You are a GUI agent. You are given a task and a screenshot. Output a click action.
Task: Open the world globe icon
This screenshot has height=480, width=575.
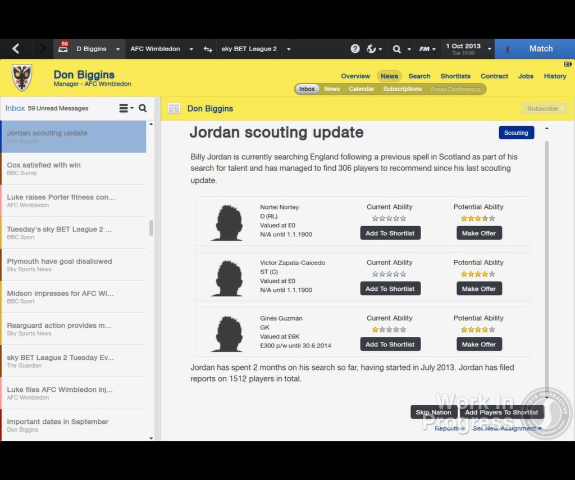[371, 49]
